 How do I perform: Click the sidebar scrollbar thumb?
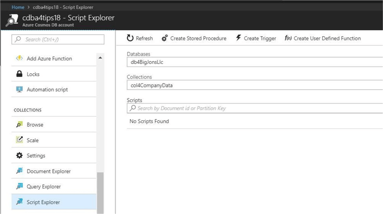point(100,193)
